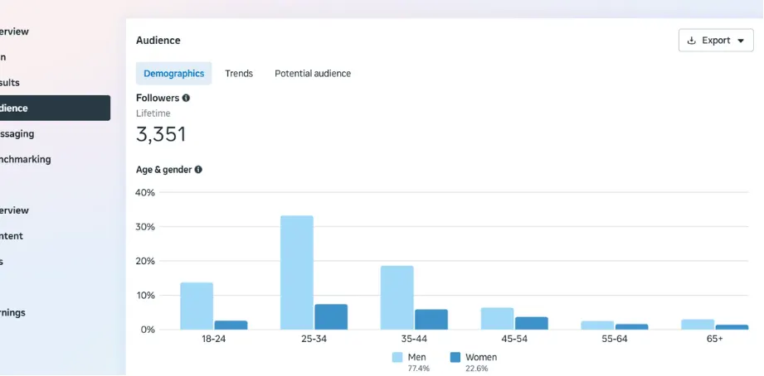Click the Women bar for 45-54
This screenshot has width=764, height=376.
(532, 324)
